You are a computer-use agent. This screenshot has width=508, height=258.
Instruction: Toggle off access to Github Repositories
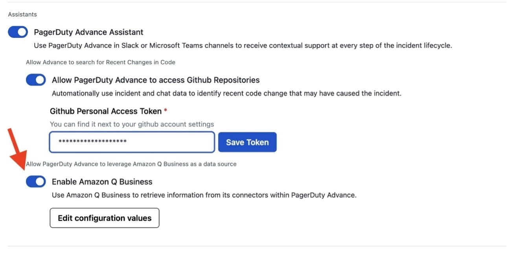pos(36,79)
